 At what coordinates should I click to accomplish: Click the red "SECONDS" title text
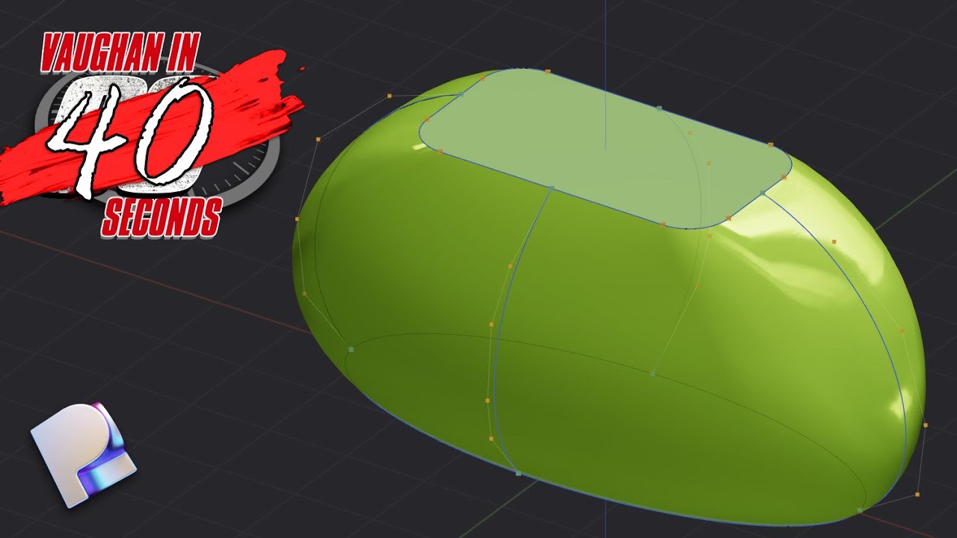coord(160,218)
